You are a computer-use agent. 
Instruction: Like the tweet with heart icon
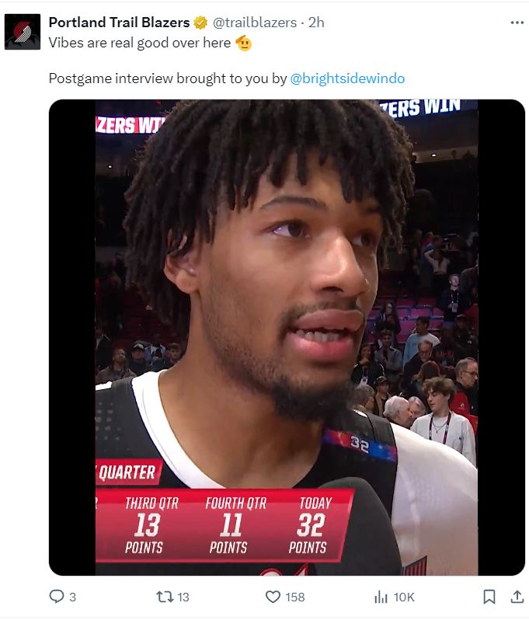pyautogui.click(x=273, y=596)
